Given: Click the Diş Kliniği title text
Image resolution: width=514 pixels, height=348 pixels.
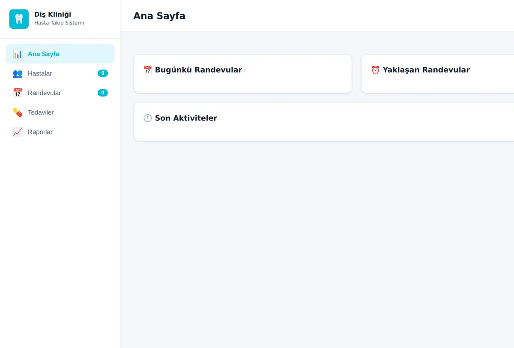Looking at the screenshot, I should 53,15.
